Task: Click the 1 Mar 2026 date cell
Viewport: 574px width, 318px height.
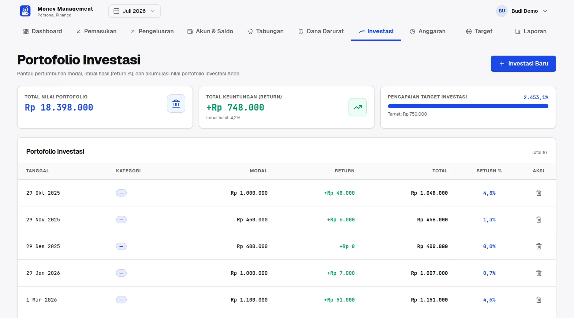Action: (41, 300)
